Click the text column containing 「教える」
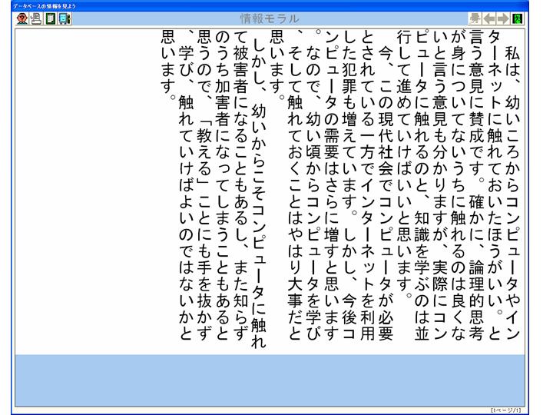This screenshot has width=553, height=415. coord(202,184)
